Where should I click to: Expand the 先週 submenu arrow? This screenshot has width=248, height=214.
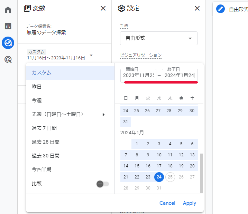tap(103, 115)
